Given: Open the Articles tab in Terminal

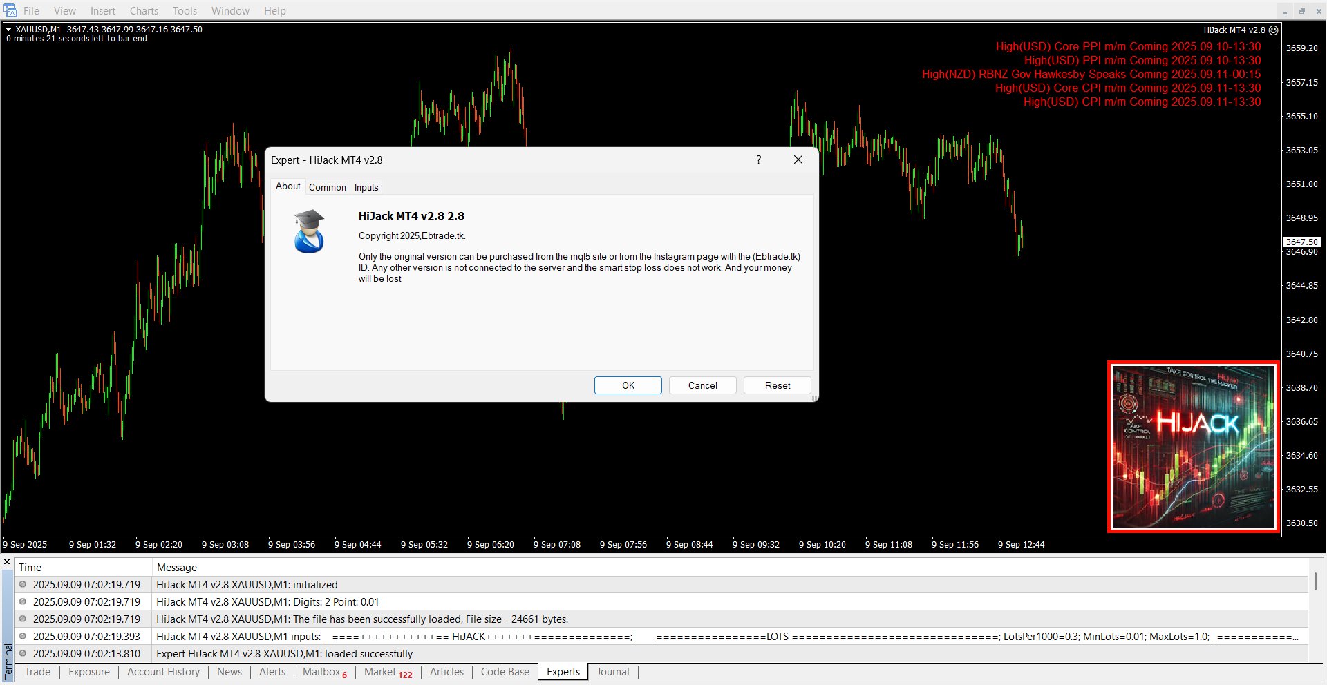Looking at the screenshot, I should pyautogui.click(x=446, y=672).
